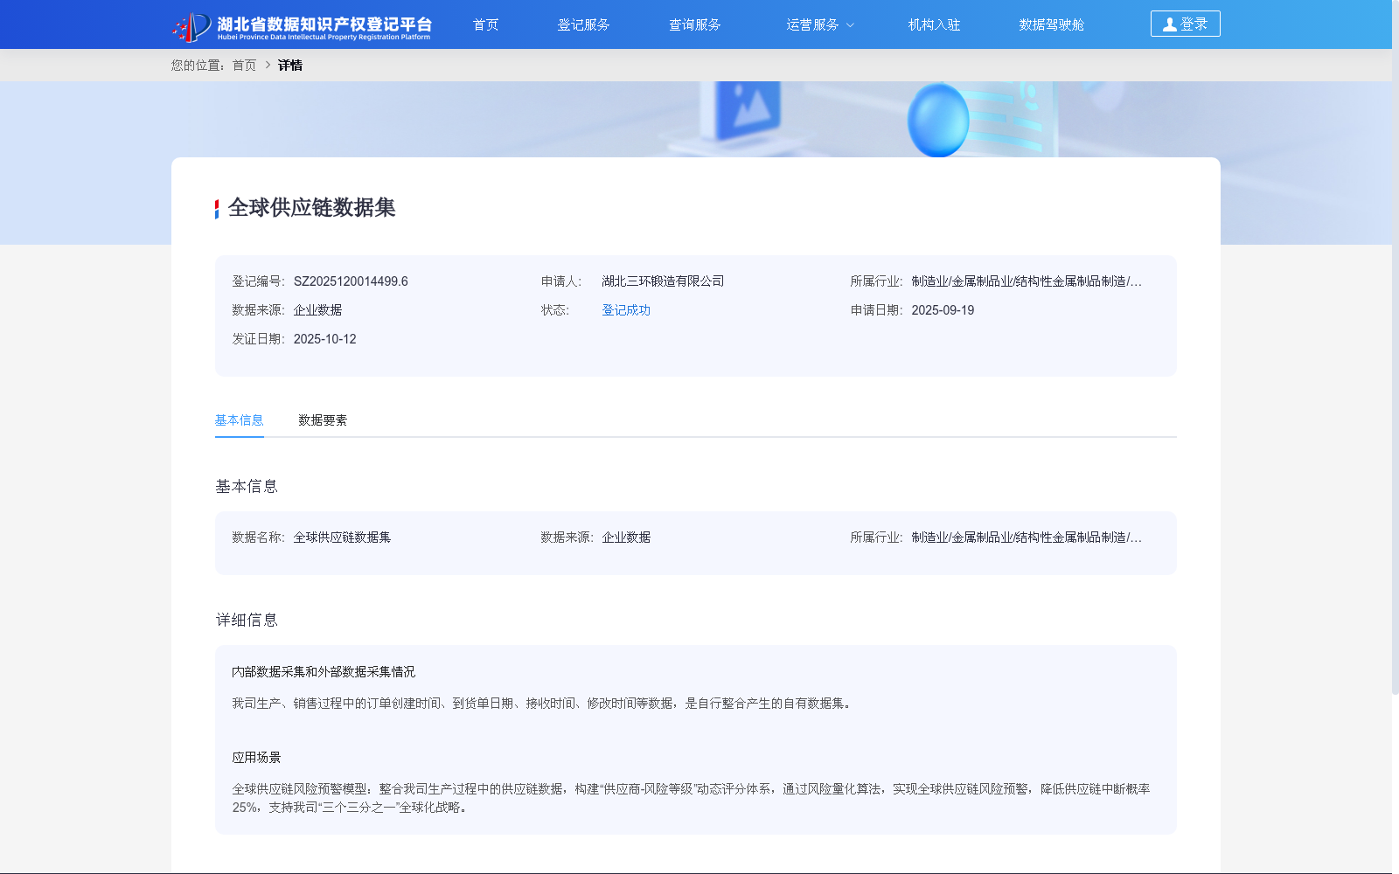Image resolution: width=1399 pixels, height=874 pixels.
Task: Click the 应用场景 heading
Action: tap(256, 758)
